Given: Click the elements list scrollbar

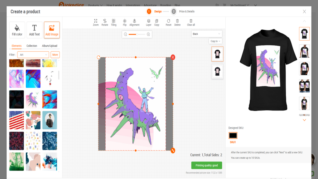Looking at the screenshot, I should (x=59, y=75).
